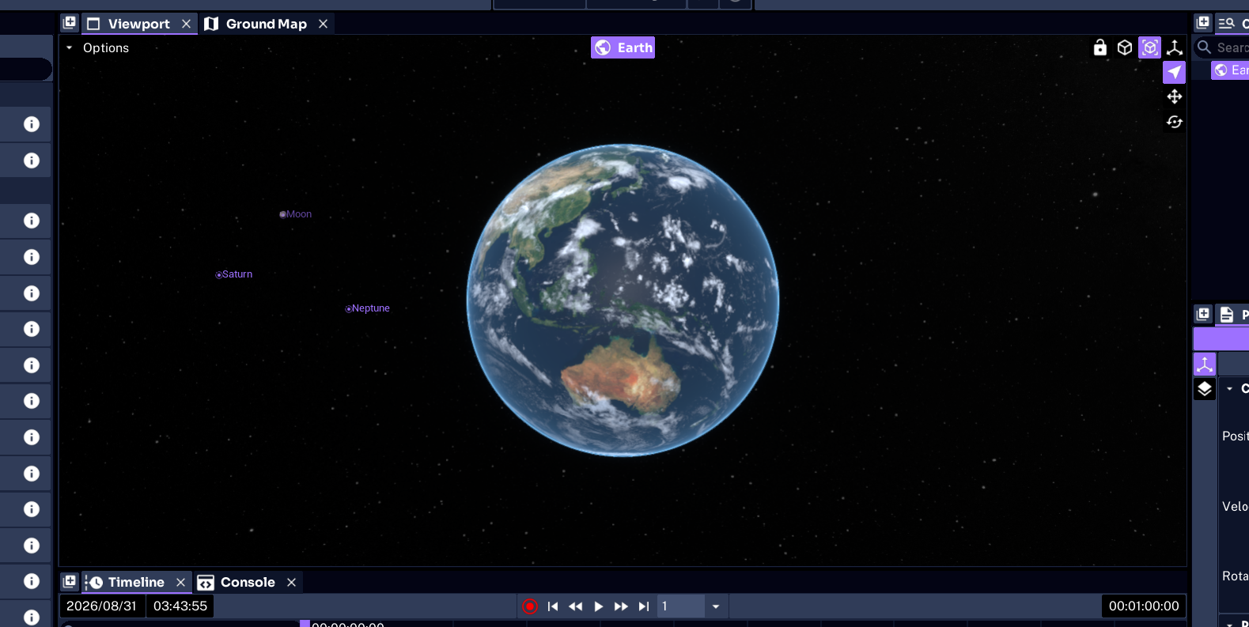
Task: Click the layers icon in properties panel
Action: [x=1205, y=389]
